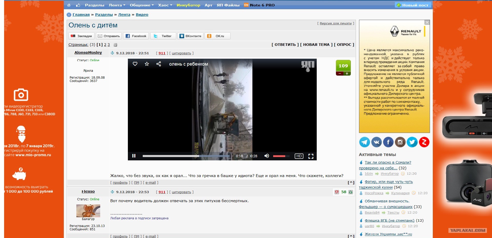Share the topic via the ВКонтакте button
Image resolution: width=492 pixels, height=238 pixels.
[x=191, y=36]
